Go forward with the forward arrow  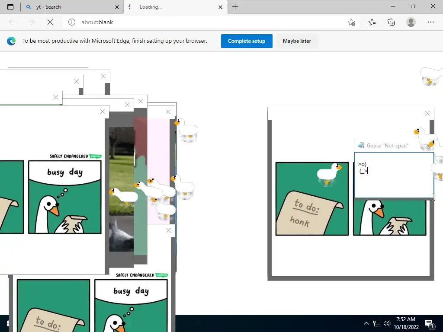(x=31, y=22)
